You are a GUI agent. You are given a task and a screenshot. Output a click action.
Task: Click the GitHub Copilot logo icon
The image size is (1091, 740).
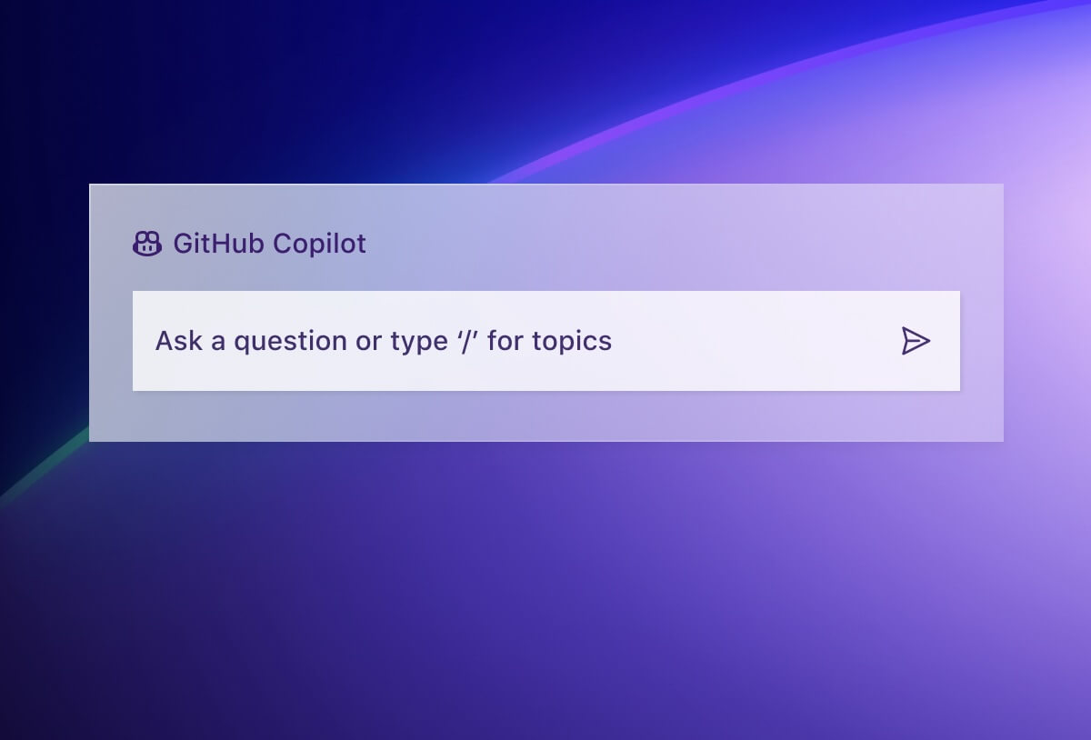tap(147, 244)
